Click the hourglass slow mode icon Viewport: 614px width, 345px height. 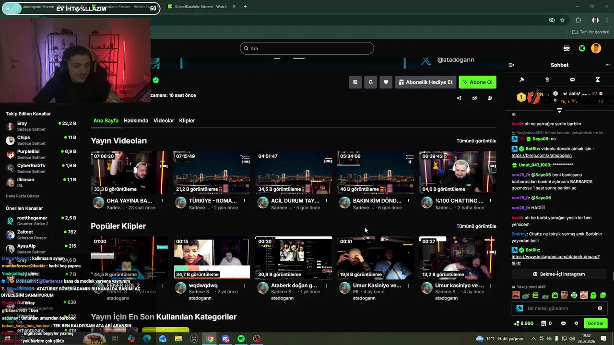pos(598,80)
